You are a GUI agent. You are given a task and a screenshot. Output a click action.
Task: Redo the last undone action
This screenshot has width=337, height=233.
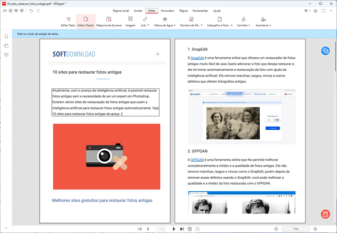click(x=38, y=11)
